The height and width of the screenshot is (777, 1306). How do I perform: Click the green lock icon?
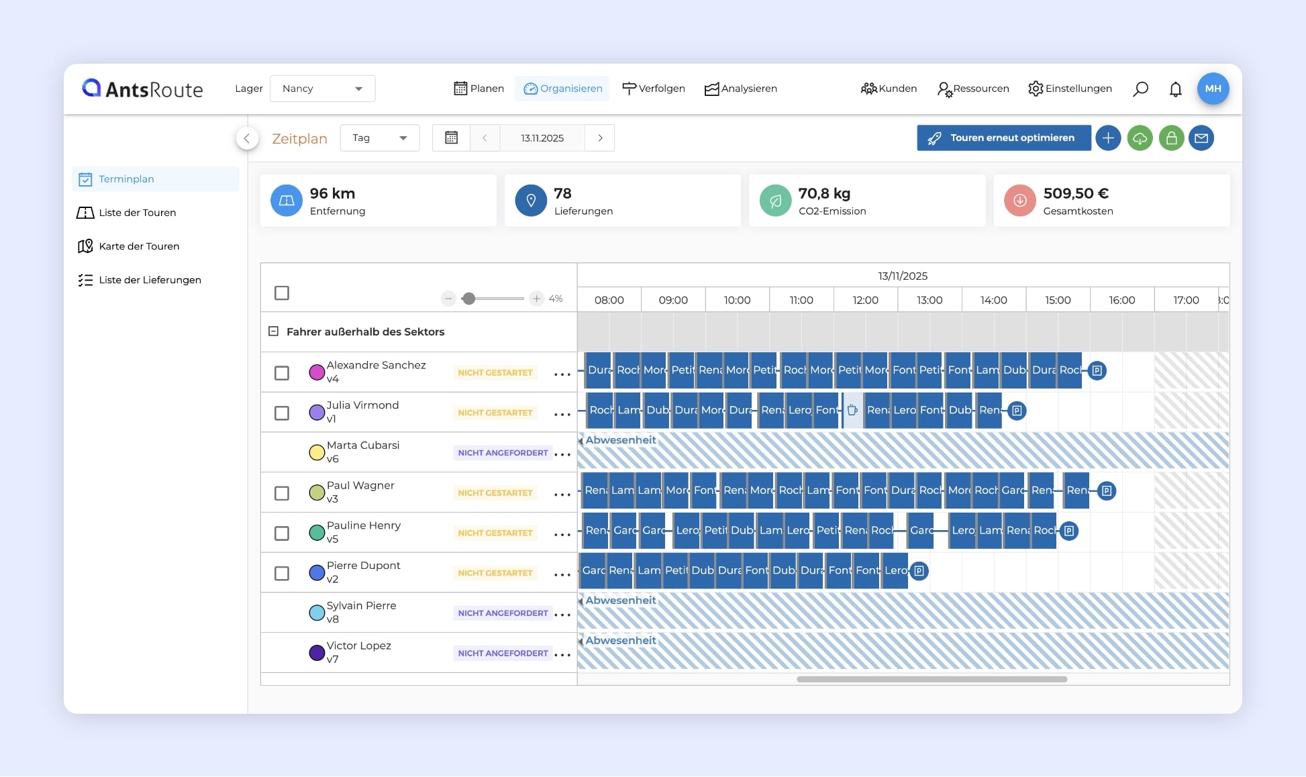(x=1171, y=138)
